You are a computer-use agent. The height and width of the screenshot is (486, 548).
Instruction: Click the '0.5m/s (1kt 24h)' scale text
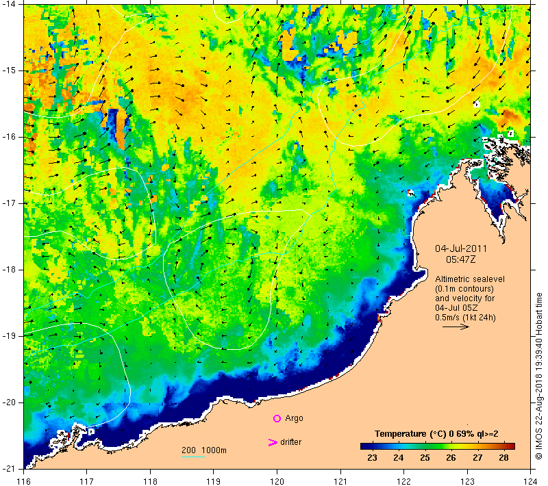pos(465,318)
